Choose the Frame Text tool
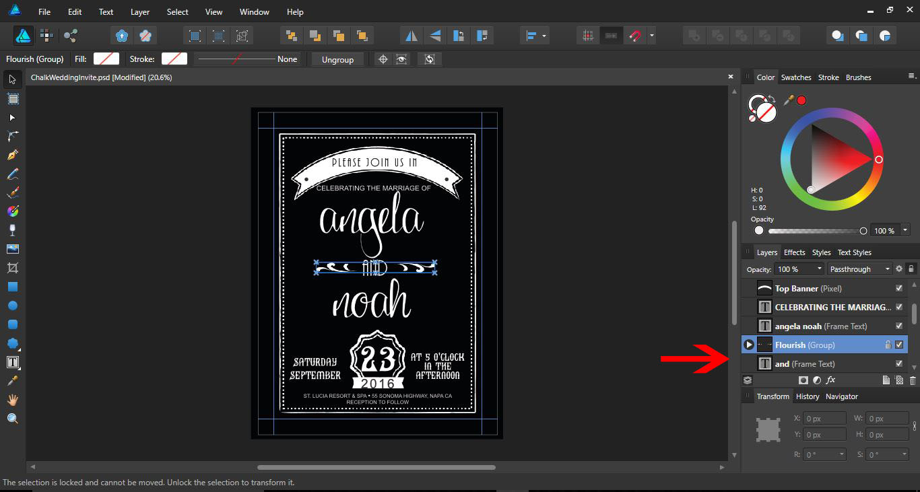The height and width of the screenshot is (492, 920). click(12, 362)
